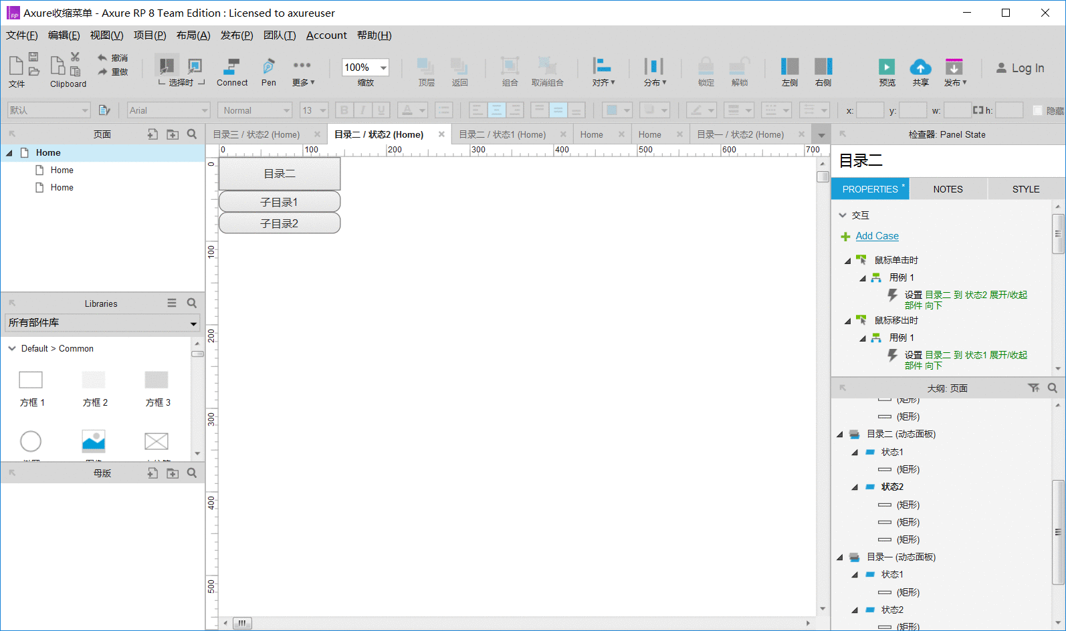Click the 目录二 button on canvas
The height and width of the screenshot is (631, 1066).
(x=280, y=174)
